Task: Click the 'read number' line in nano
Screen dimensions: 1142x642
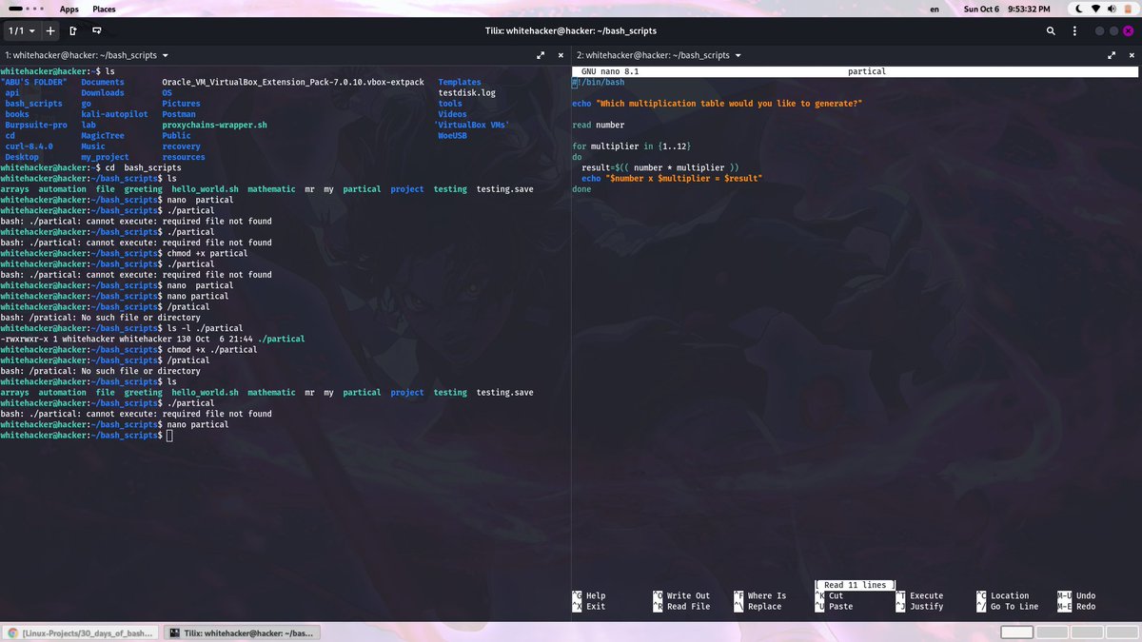Action: [x=599, y=125]
